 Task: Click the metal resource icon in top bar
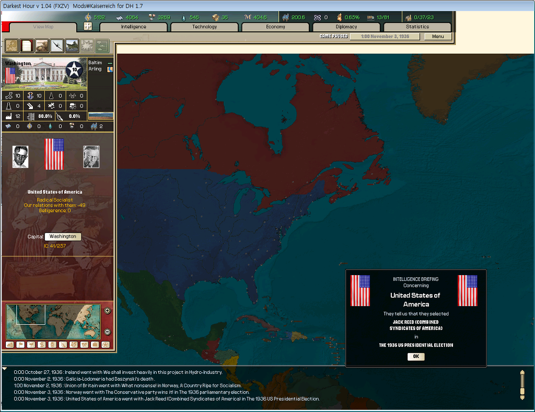point(119,17)
